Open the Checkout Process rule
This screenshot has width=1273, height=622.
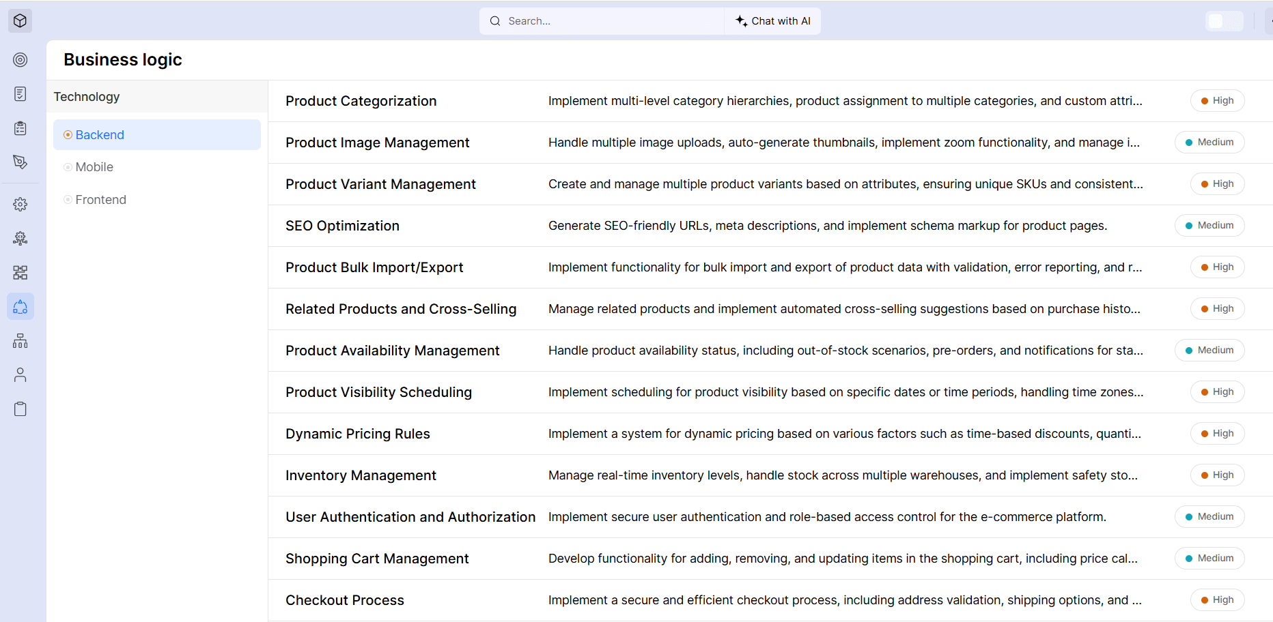pyautogui.click(x=345, y=600)
